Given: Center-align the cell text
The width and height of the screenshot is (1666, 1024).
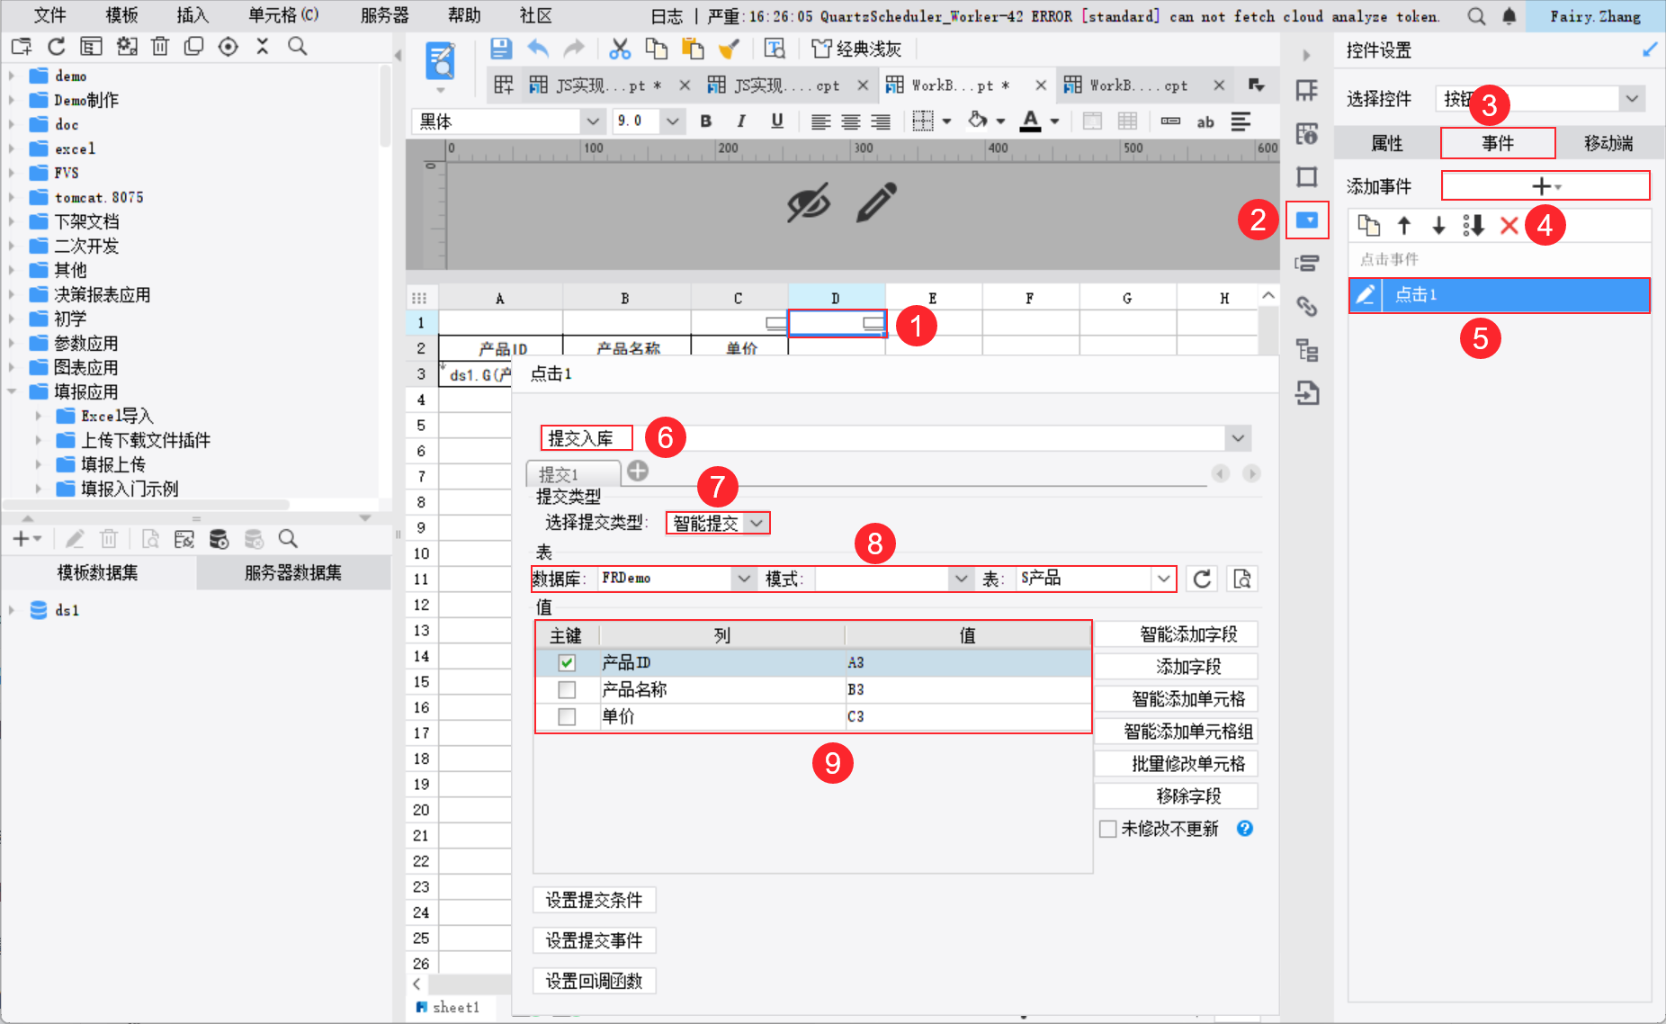Looking at the screenshot, I should (851, 121).
